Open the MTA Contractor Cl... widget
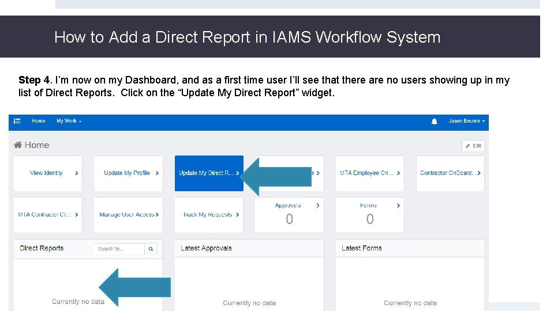The width and height of the screenshot is (554, 311). pos(48,215)
